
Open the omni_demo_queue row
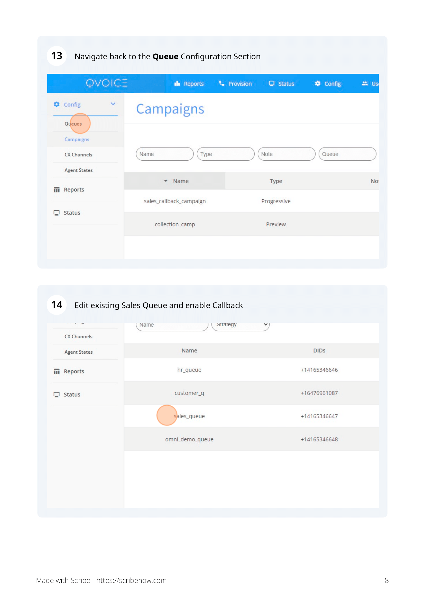click(x=251, y=439)
